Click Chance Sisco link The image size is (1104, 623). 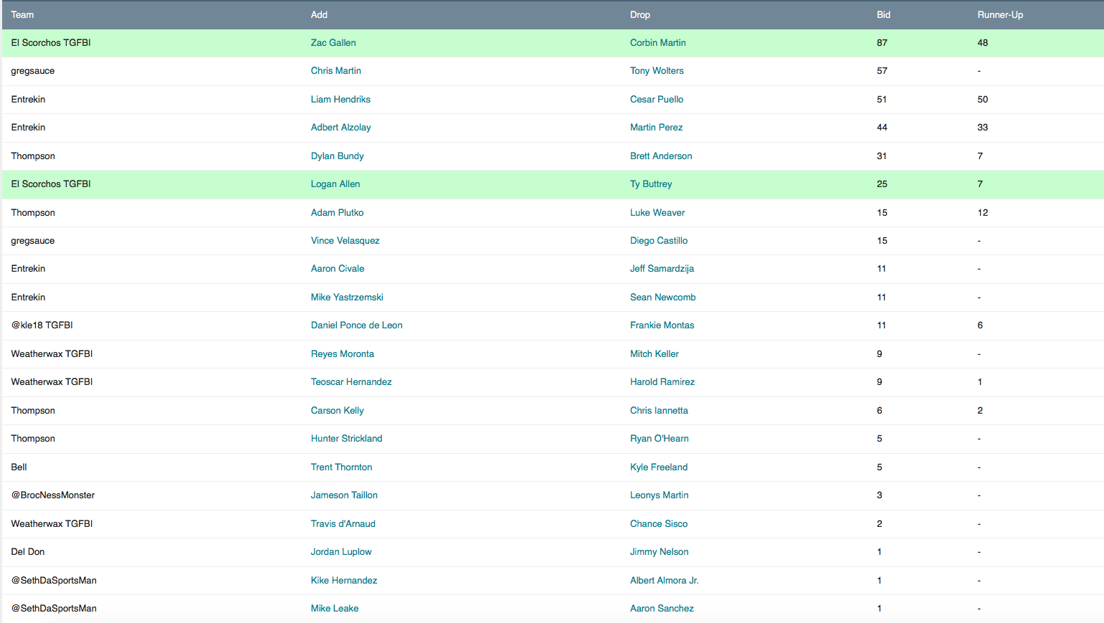(x=659, y=524)
